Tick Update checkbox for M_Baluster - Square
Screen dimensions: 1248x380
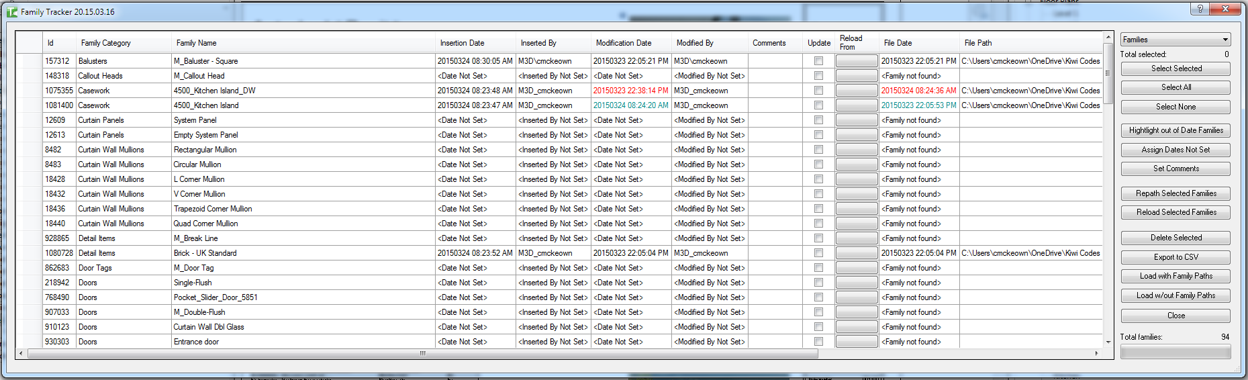818,61
